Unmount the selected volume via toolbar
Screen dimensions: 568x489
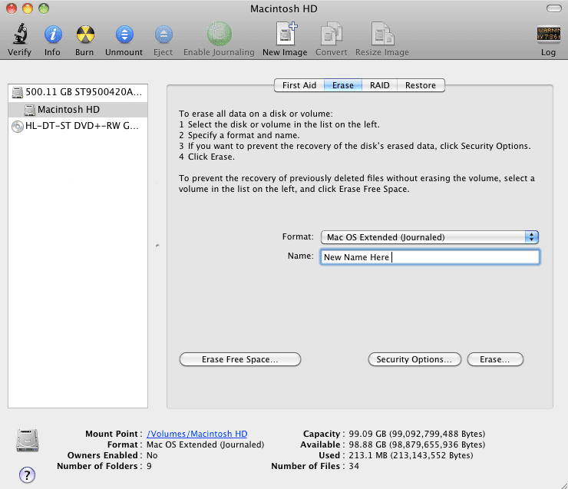(124, 35)
